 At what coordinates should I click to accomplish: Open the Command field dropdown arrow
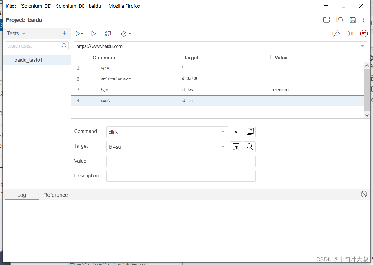tap(223, 132)
